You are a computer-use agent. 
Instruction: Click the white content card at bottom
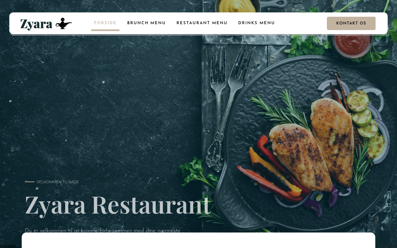(x=198, y=240)
